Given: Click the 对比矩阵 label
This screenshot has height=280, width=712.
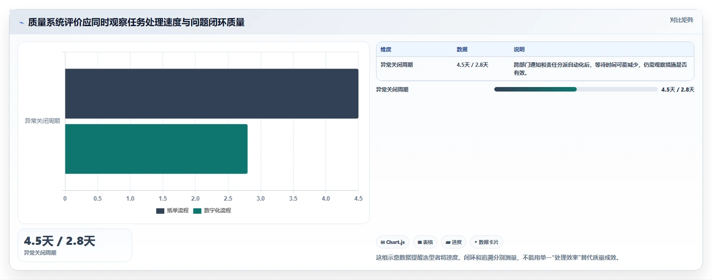Looking at the screenshot, I should [681, 20].
